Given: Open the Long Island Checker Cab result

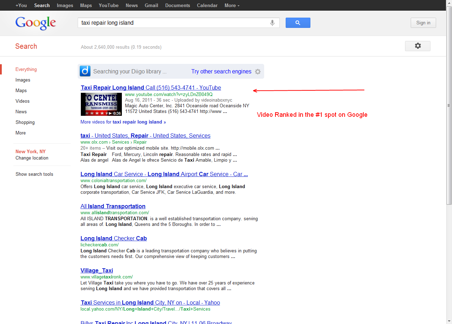Looking at the screenshot, I should (113, 239).
